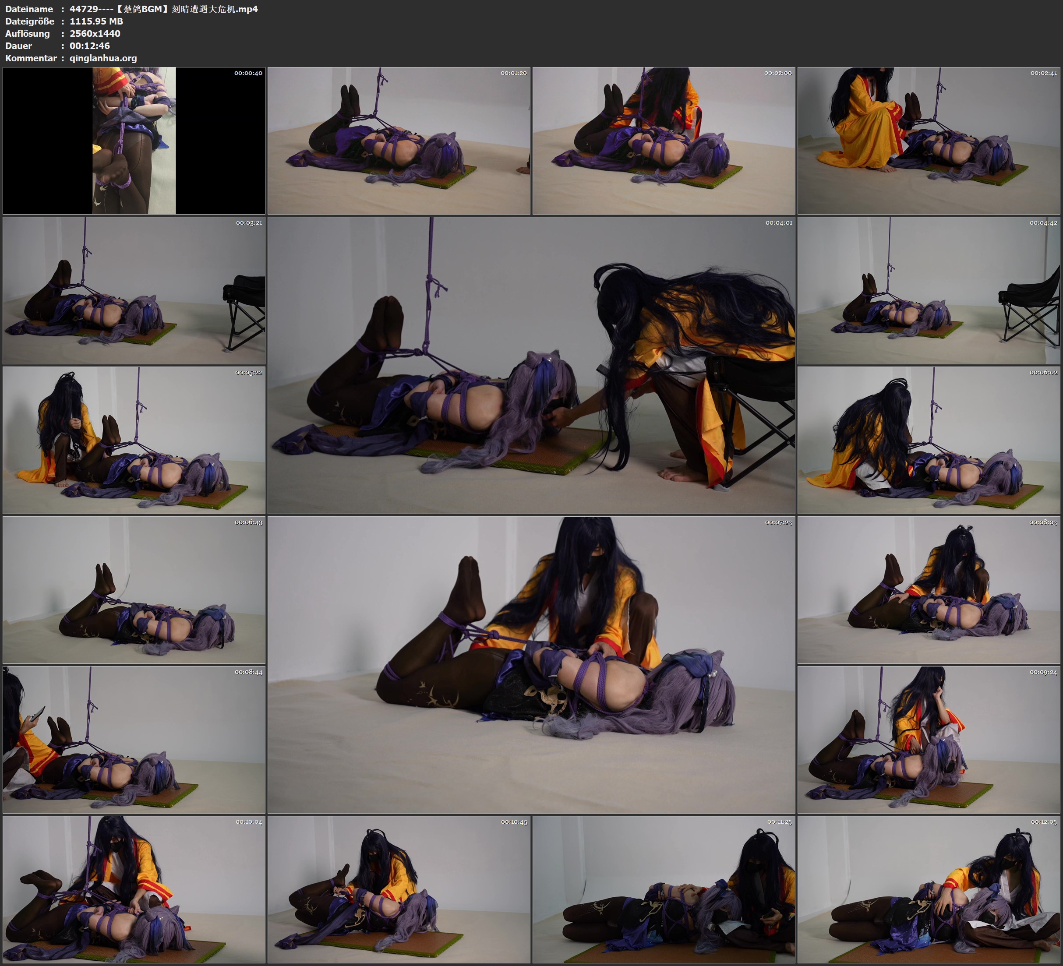
Task: Click the mp4 file name in header
Action: [163, 9]
